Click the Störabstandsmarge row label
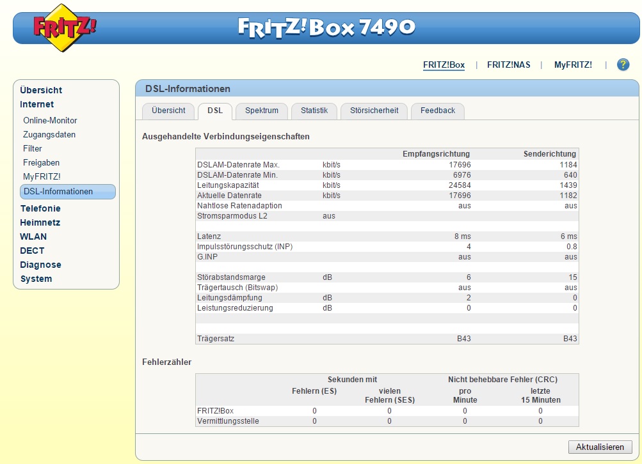This screenshot has width=642, height=464. 231,277
